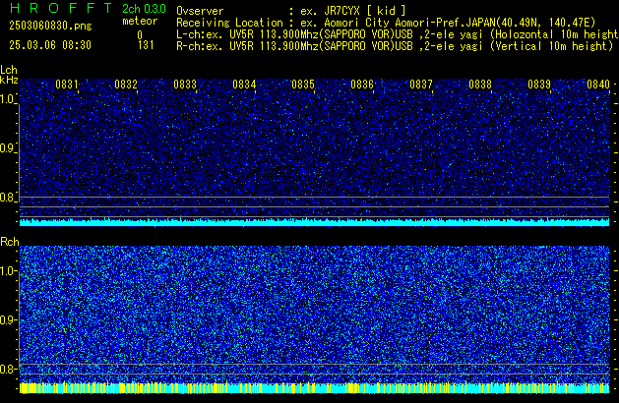Screen dimensions: 619x403
Task: Click the Lch 1.0 kHz axis label
Action: tap(8, 99)
